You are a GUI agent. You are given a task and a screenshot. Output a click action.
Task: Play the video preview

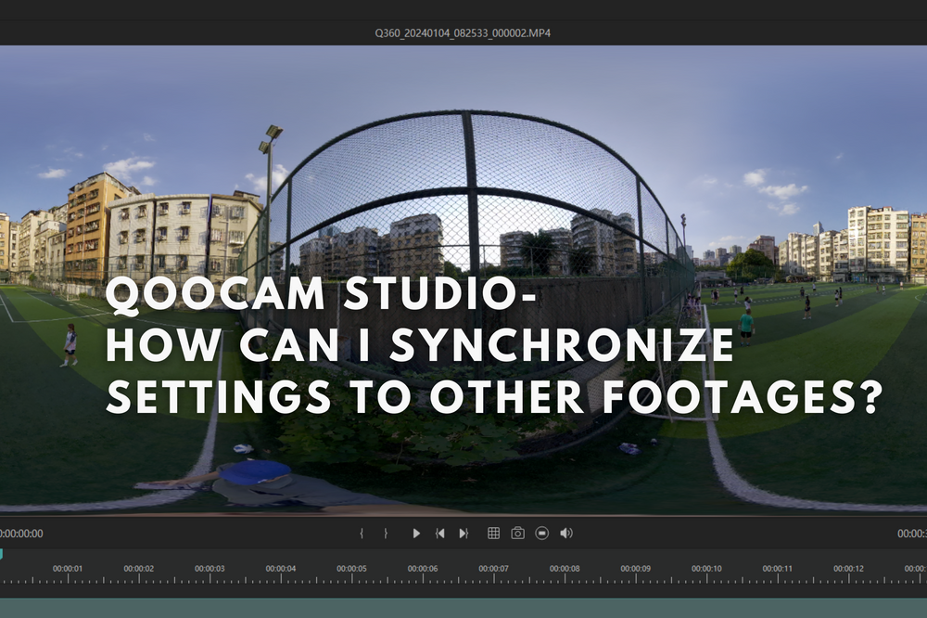click(x=416, y=534)
